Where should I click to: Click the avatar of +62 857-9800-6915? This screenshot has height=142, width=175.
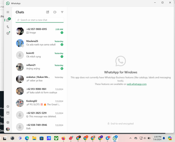coord(20,31)
